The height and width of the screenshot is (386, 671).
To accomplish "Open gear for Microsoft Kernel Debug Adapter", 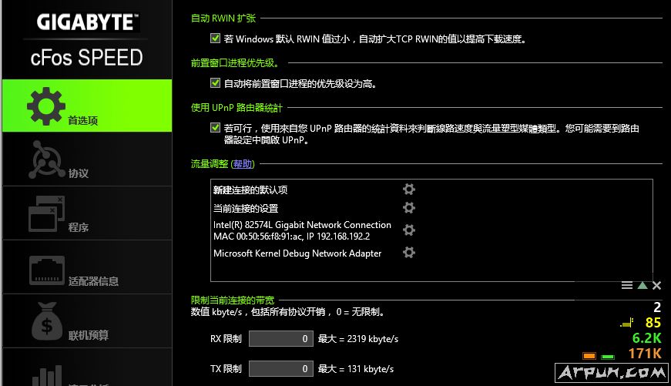I will (408, 253).
